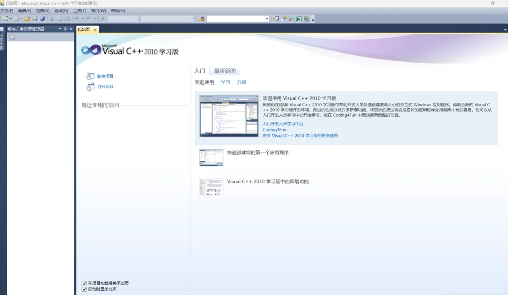Close the 起始页 tab
The image size is (508, 295).
click(x=95, y=30)
